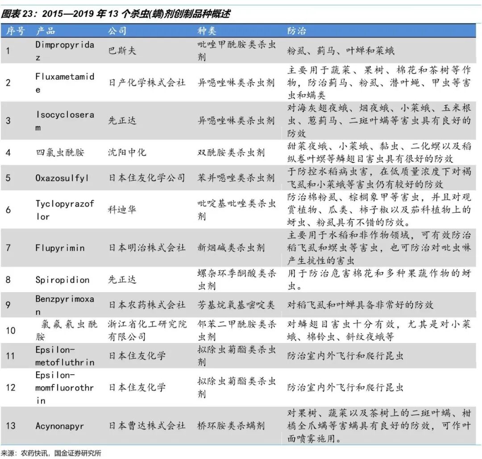Click the Fluxametamide product cell
This screenshot has width=482, height=459.
click(65, 83)
